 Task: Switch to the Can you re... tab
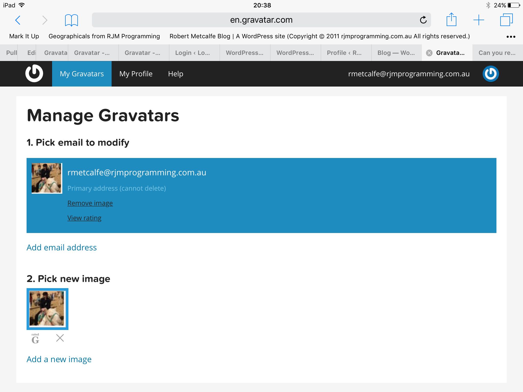[497, 53]
